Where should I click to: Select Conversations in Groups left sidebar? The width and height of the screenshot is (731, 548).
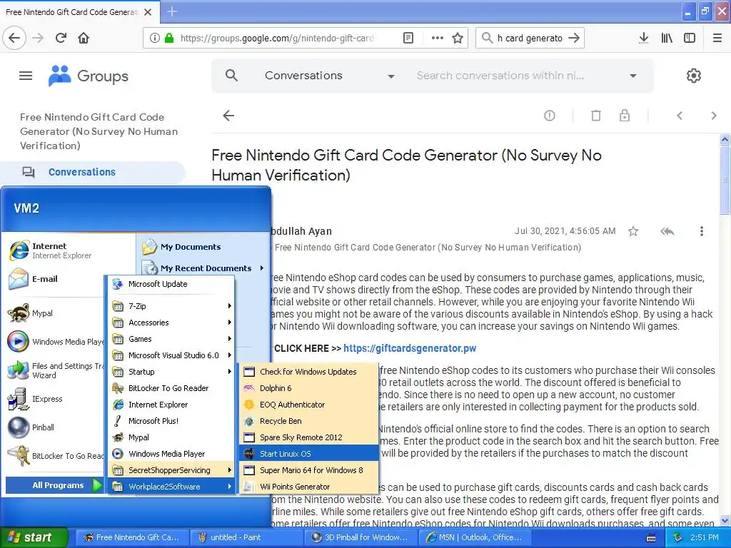pyautogui.click(x=92, y=172)
